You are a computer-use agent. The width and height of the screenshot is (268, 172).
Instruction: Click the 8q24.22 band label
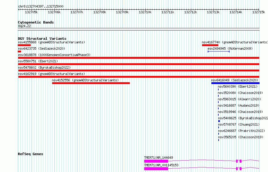point(24,26)
